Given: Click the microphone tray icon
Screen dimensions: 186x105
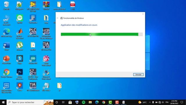Looking at the screenshot, I should (x=153, y=102).
